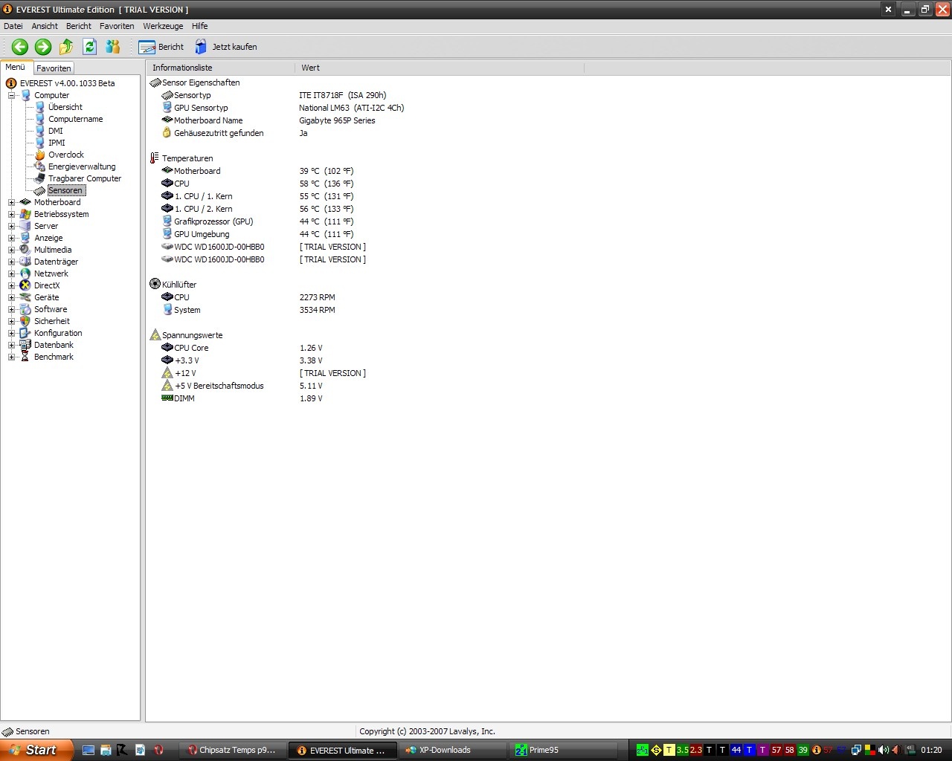This screenshot has width=952, height=761.
Task: Open the Bericht menu in the menu bar
Action: [79, 26]
